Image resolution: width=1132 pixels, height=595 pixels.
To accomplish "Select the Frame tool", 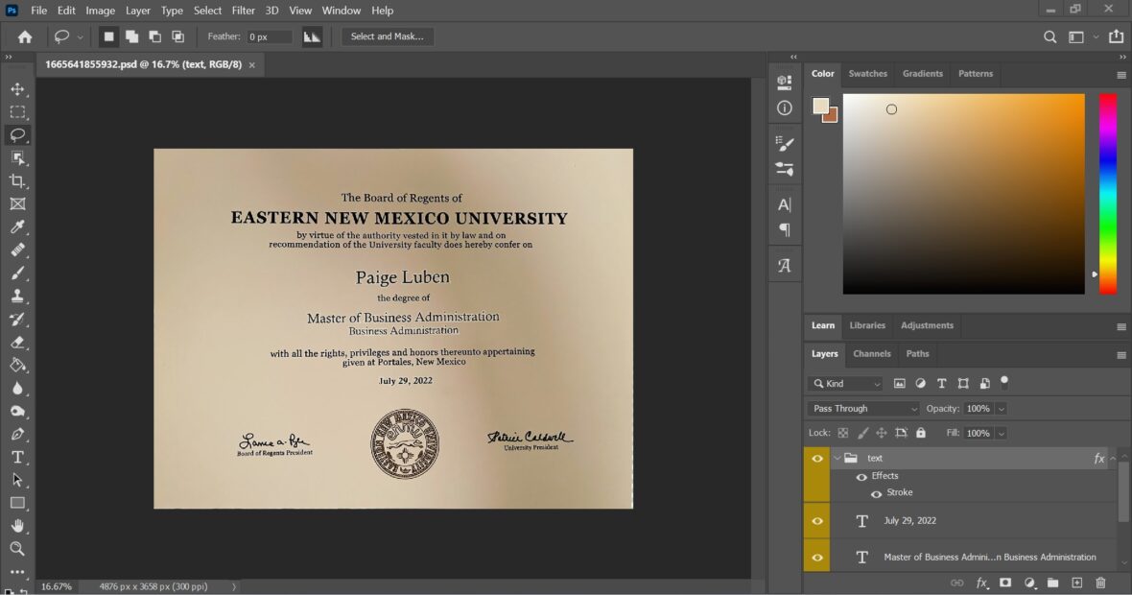I will coord(17,204).
